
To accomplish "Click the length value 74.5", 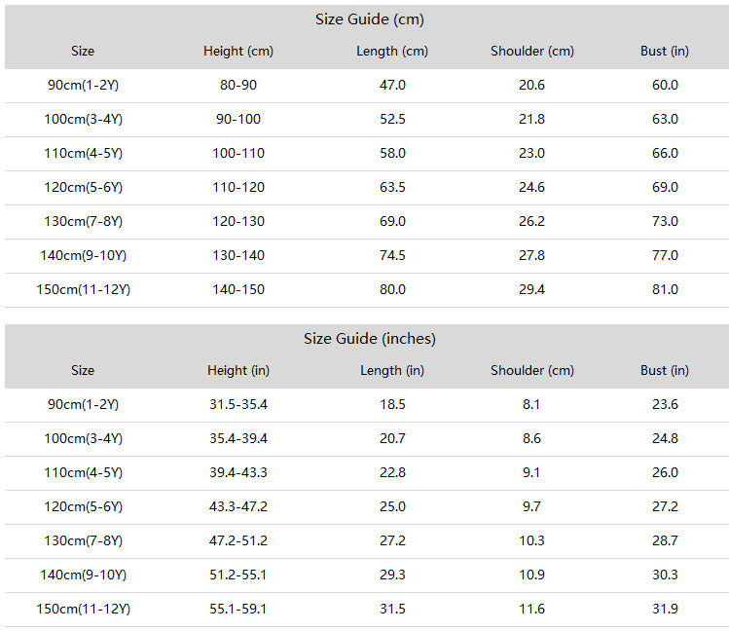I will click(392, 255).
